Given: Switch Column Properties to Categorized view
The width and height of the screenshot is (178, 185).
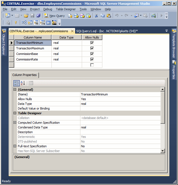Looking at the screenshot, I should pyautogui.click(x=16, y=83).
